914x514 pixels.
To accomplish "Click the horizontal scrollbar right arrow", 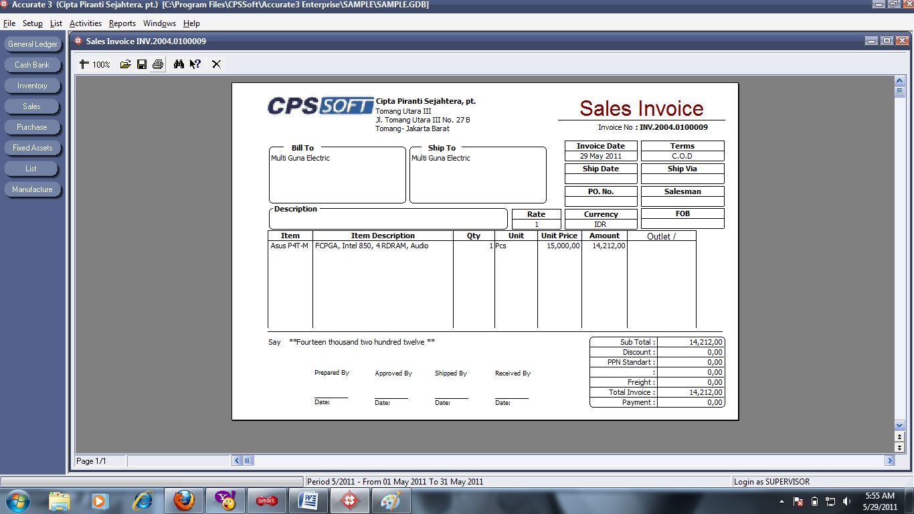I will click(x=890, y=460).
